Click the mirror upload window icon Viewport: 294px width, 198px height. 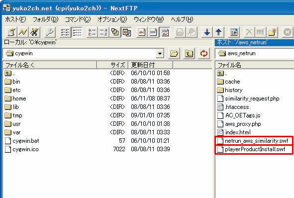click(x=234, y=32)
